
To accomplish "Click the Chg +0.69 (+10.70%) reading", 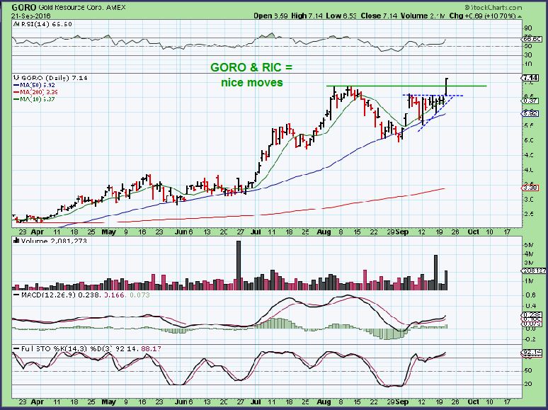I will coord(482,16).
